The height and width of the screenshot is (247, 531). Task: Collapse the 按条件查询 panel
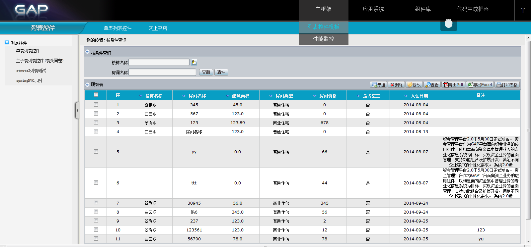87,52
